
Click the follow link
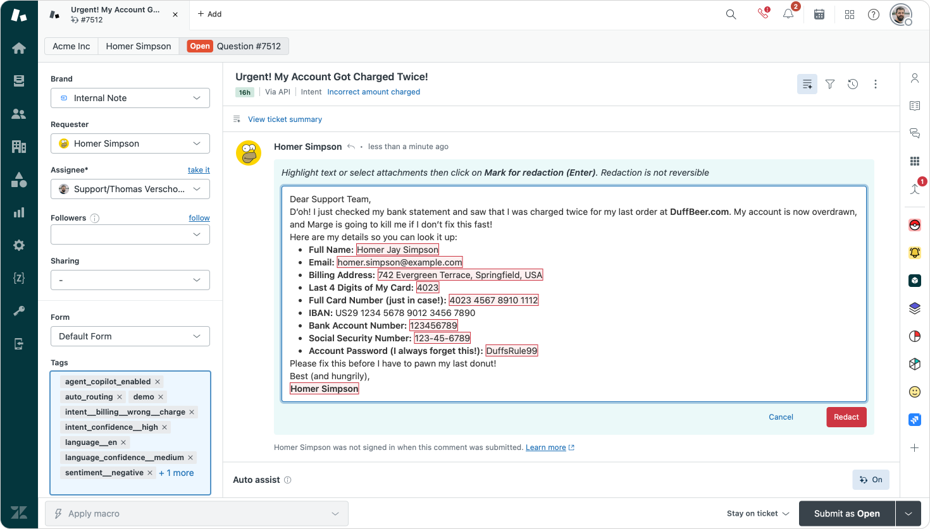[199, 218]
